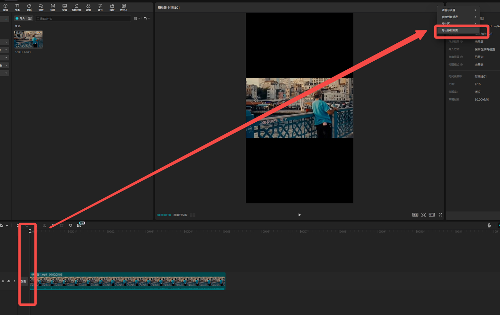Viewport: 500px width, 315px height.
Task: Expand the selection tool mode dropdown
Action: (x=7, y=226)
